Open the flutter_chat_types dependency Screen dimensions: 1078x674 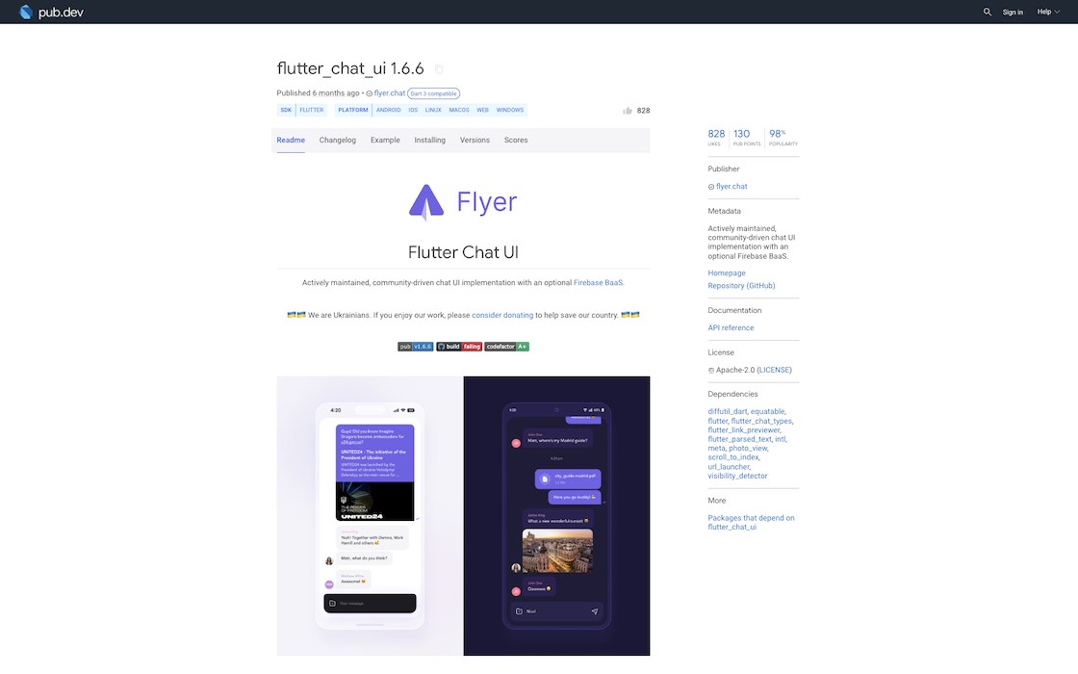(761, 421)
